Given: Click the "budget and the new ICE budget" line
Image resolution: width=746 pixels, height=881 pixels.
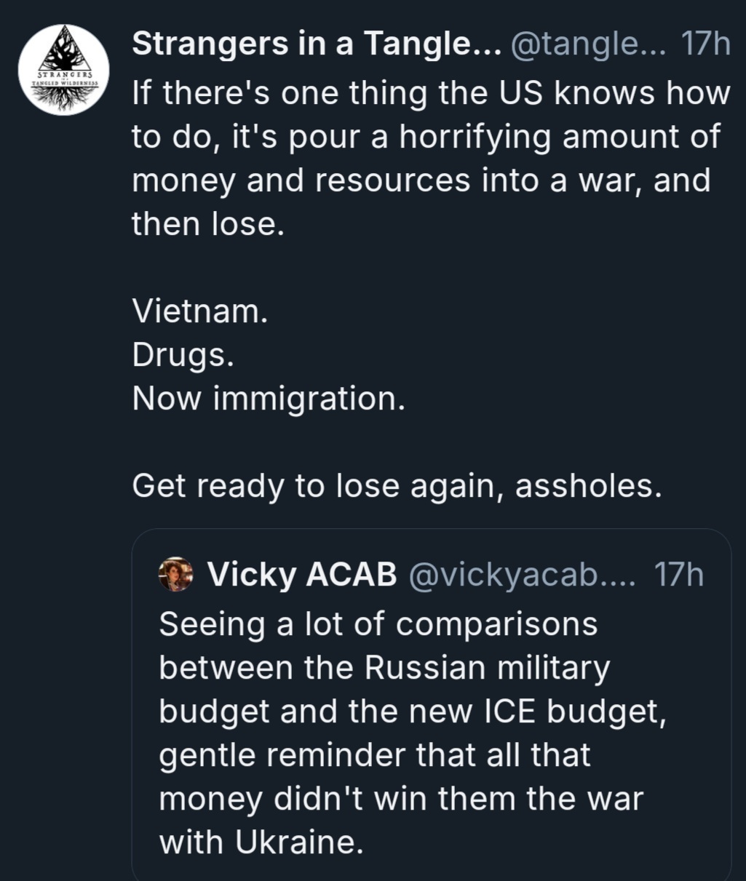Looking at the screenshot, I should (412, 711).
